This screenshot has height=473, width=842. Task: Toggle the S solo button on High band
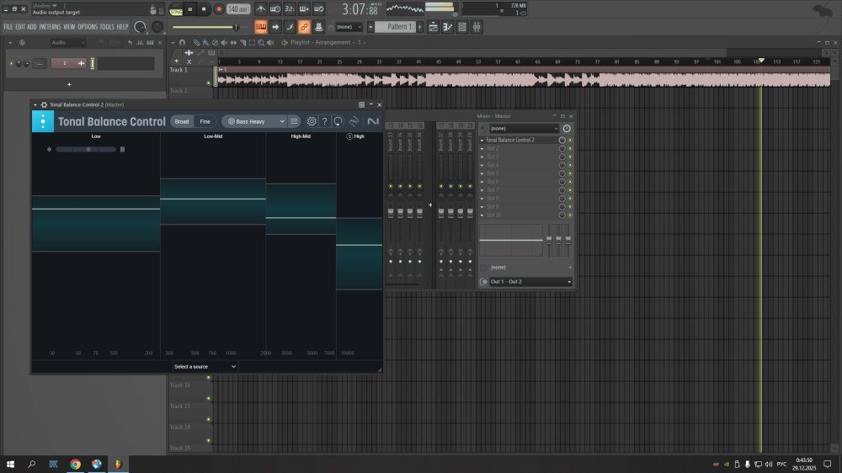(x=349, y=136)
